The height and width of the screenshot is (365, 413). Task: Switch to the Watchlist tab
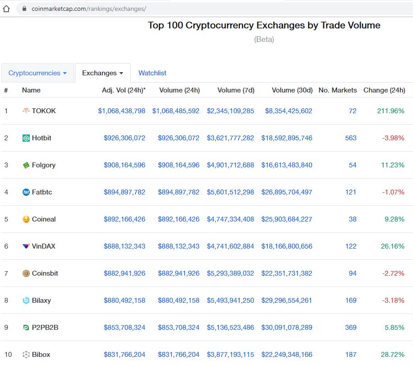(152, 73)
